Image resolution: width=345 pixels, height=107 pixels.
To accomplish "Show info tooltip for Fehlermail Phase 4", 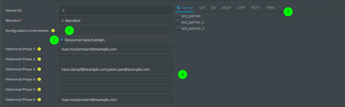I will point(39,79).
